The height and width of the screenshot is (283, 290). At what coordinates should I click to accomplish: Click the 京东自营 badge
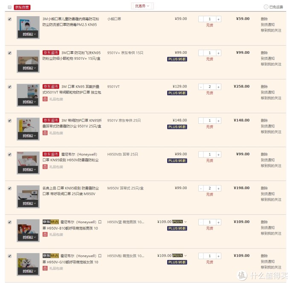coord(22,7)
